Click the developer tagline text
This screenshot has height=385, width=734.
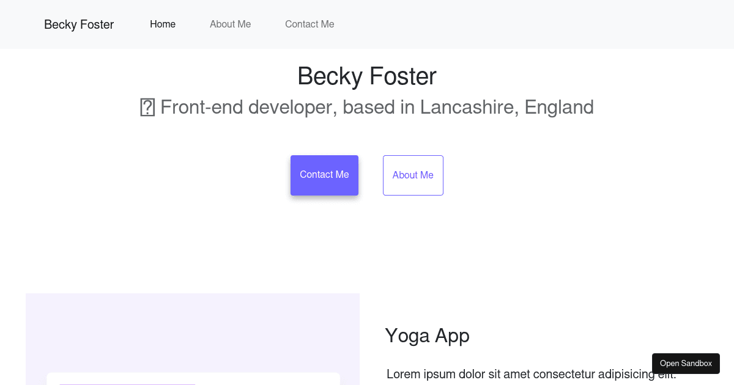coord(377,107)
